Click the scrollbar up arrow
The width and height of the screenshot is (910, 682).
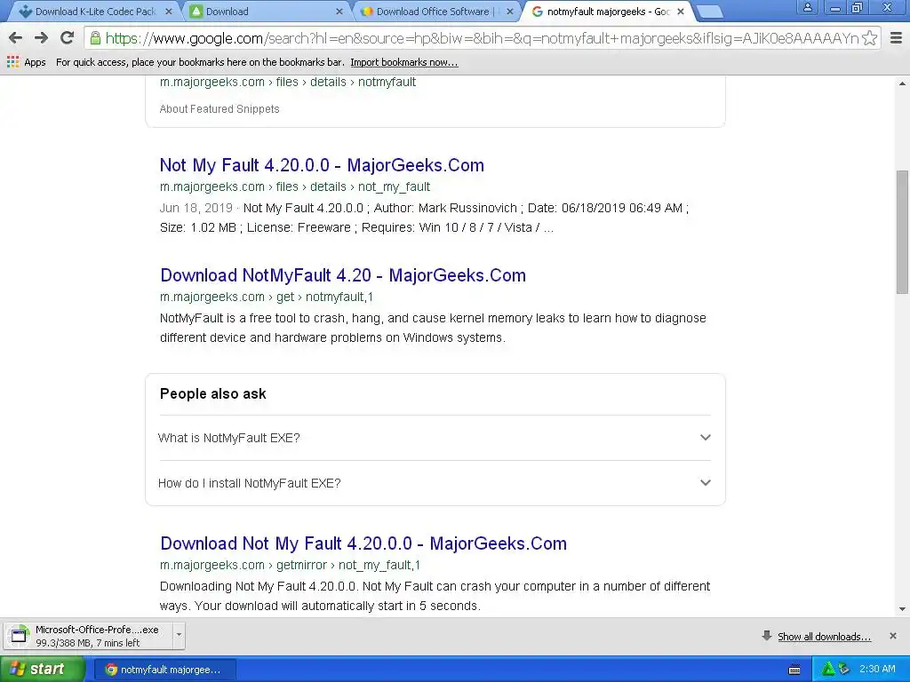coord(903,84)
